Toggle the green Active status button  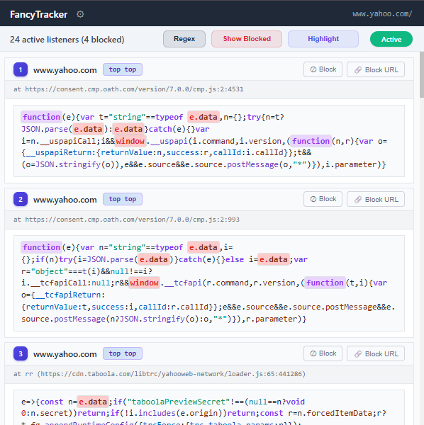tap(391, 39)
